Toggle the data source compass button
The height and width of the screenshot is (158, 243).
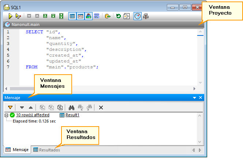point(137,16)
